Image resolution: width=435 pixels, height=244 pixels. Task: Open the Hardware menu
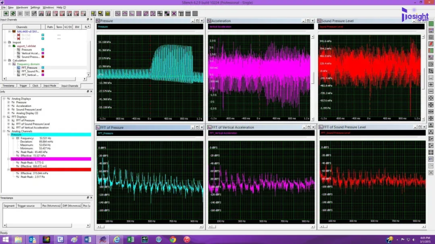22,8
